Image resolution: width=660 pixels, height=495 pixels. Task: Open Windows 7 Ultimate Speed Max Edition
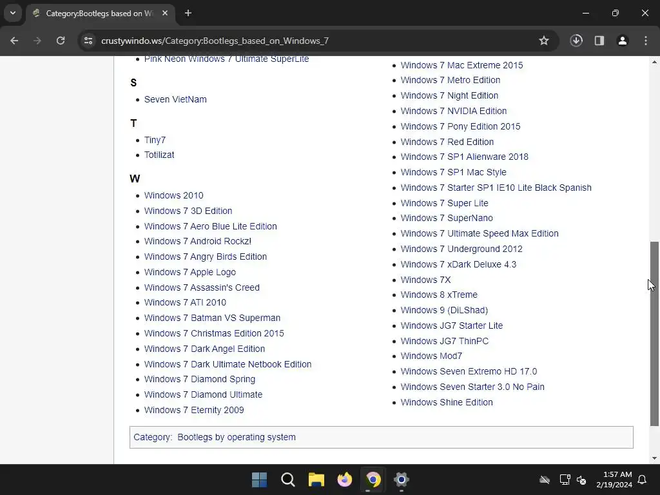[480, 233]
